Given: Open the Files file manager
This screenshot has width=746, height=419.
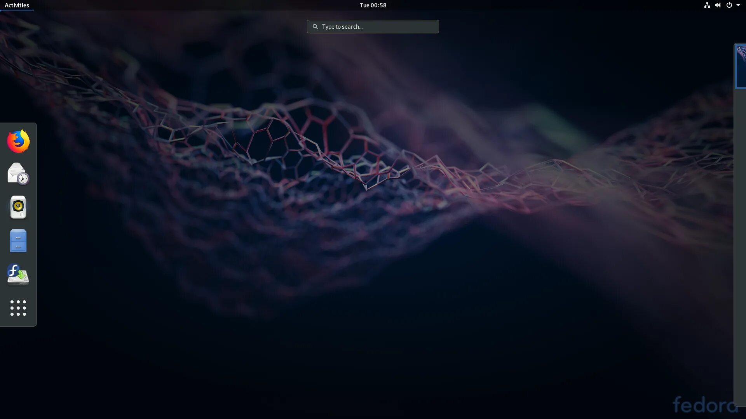Looking at the screenshot, I should tap(18, 241).
